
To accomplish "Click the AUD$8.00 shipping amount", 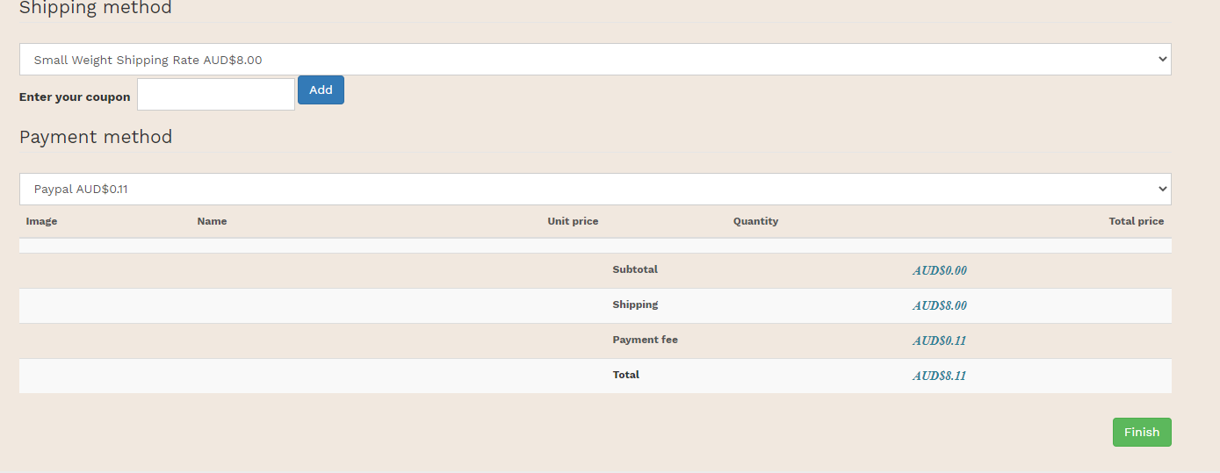I will (939, 305).
